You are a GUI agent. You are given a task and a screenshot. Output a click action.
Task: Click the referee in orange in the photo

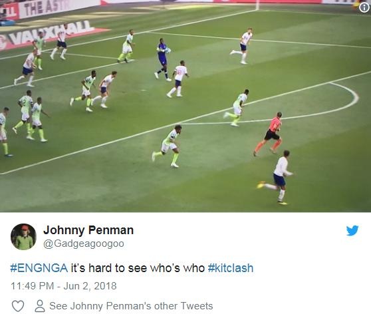[x=269, y=134]
